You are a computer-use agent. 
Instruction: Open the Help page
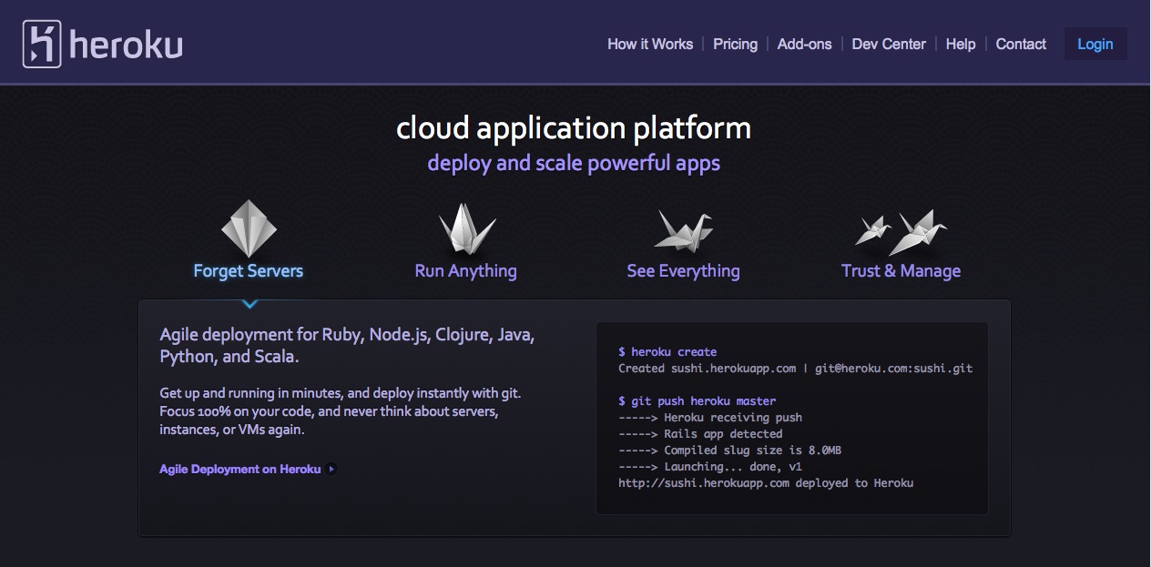point(961,44)
